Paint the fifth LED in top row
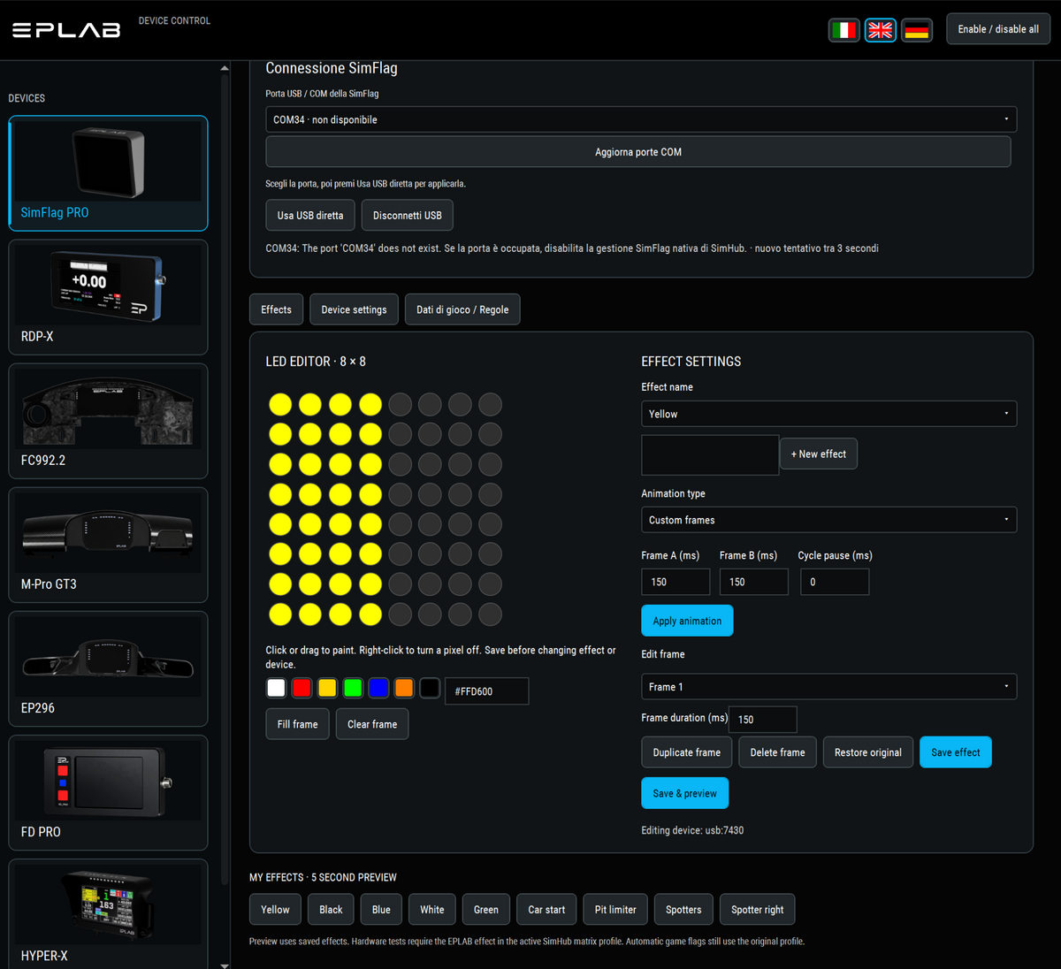This screenshot has width=1061, height=969. [x=401, y=404]
